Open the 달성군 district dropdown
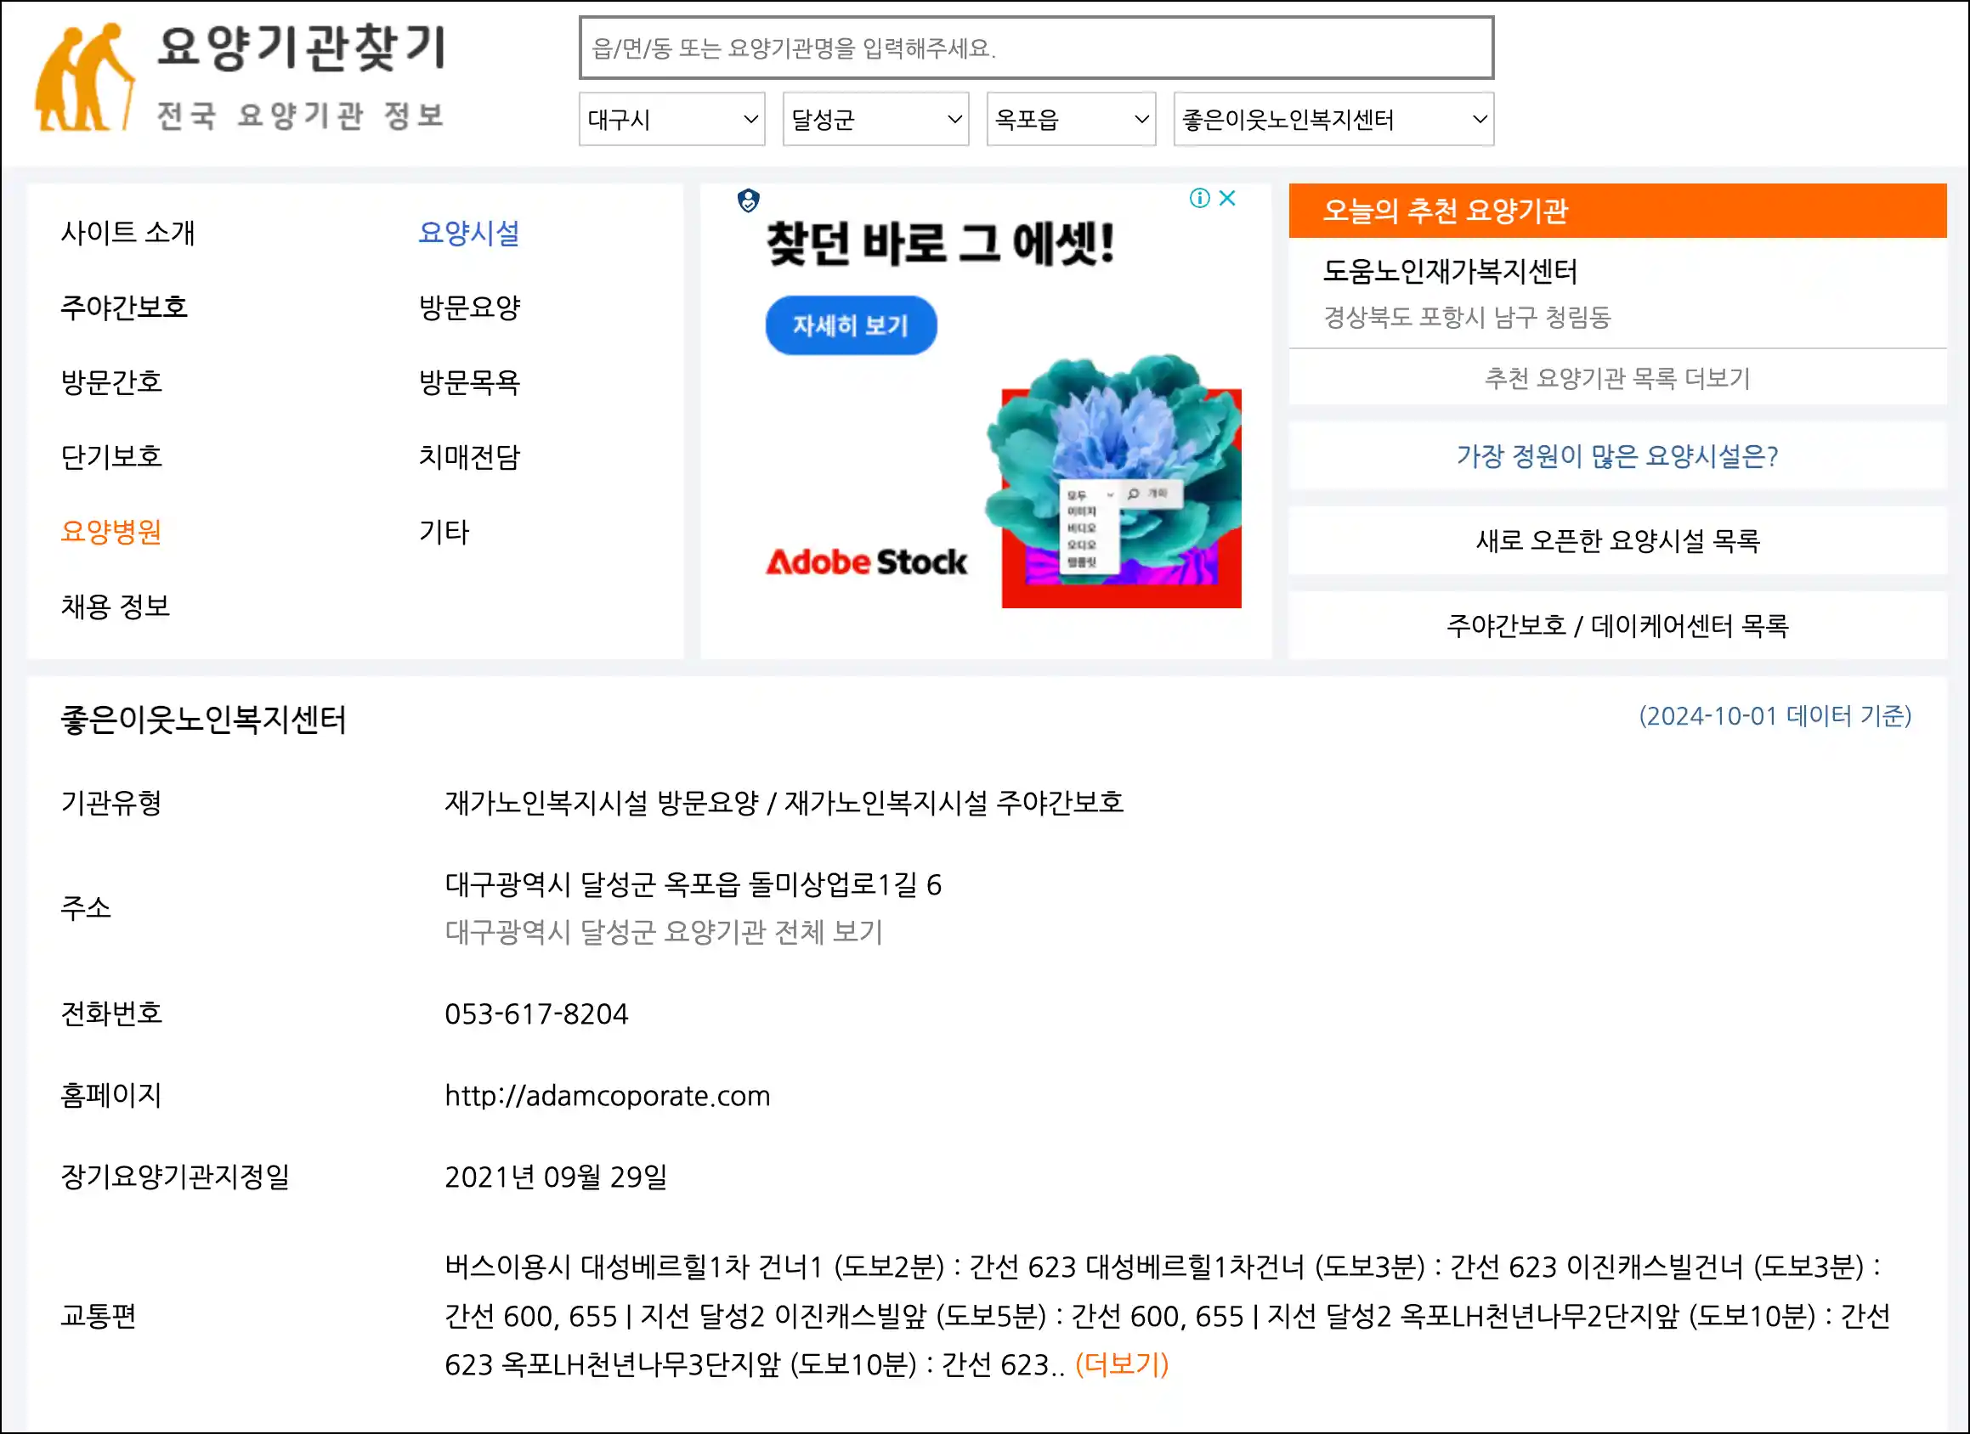 pos(875,120)
